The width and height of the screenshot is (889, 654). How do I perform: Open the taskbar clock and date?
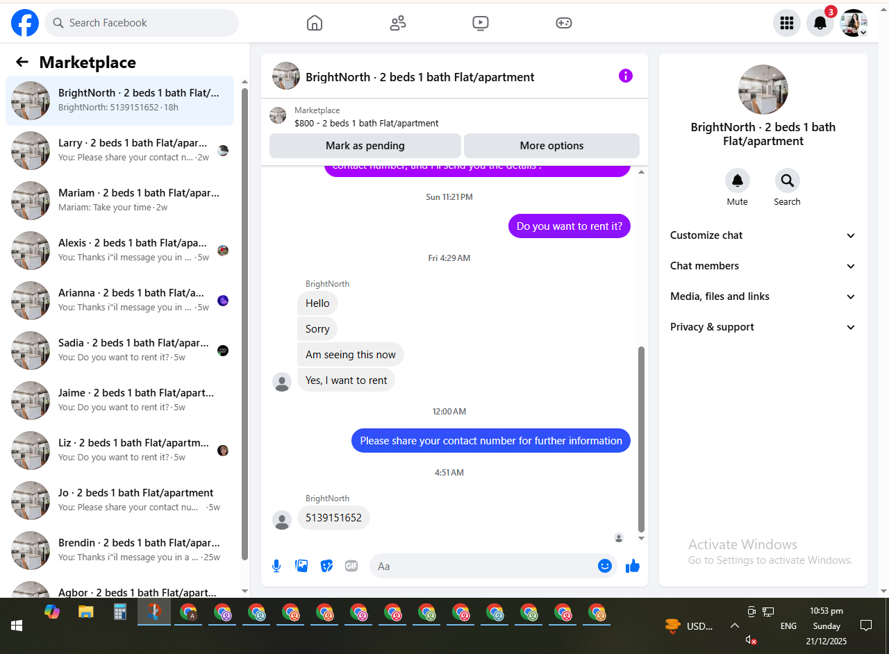pos(826,626)
